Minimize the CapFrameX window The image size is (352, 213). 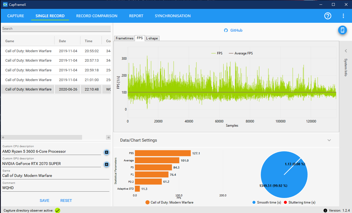point(321,4)
